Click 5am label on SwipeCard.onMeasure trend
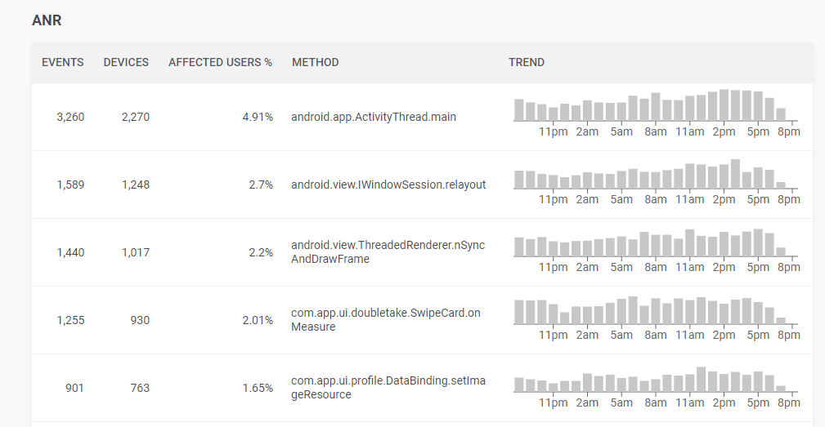The width and height of the screenshot is (825, 427). (621, 335)
